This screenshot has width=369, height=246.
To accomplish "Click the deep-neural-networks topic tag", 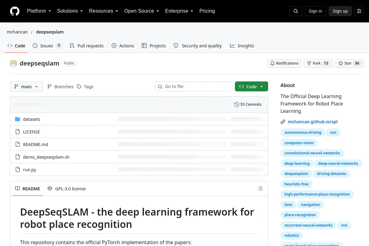I will (338, 163).
